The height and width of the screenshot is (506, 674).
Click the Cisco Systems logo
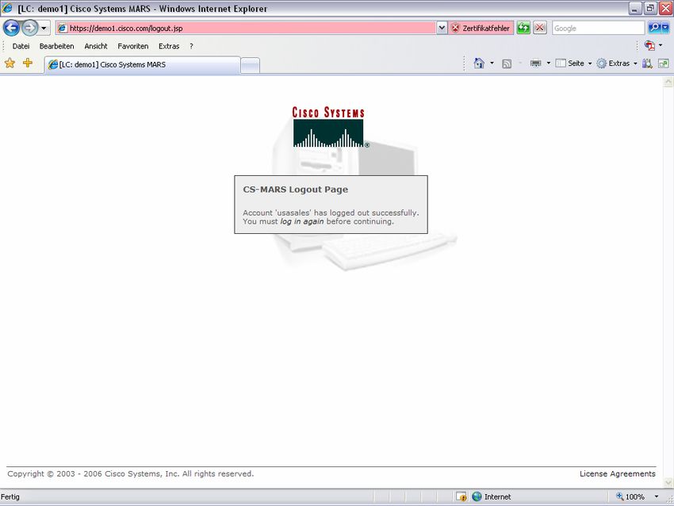point(329,127)
